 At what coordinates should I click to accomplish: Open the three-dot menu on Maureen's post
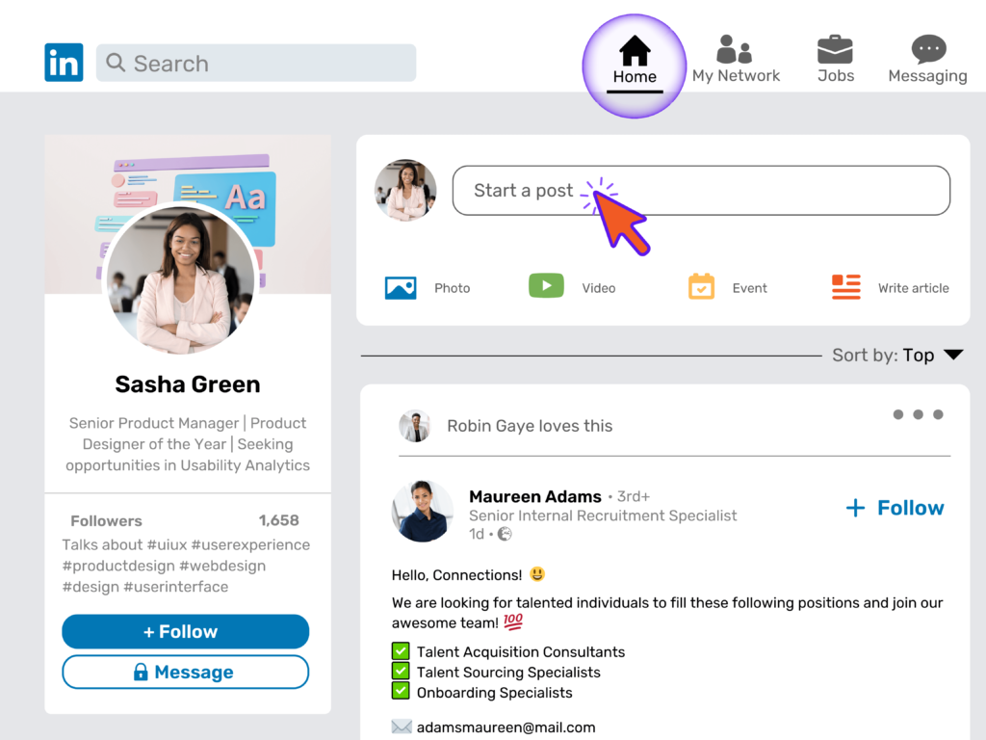click(x=918, y=414)
